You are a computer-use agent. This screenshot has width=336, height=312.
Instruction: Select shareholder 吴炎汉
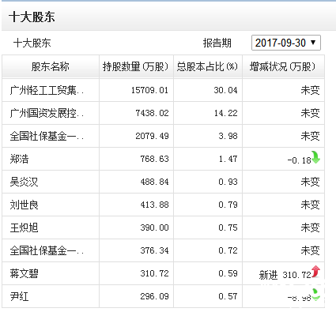coord(24,182)
